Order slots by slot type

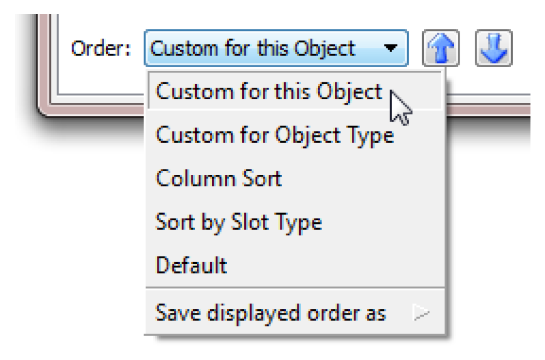coord(238,222)
